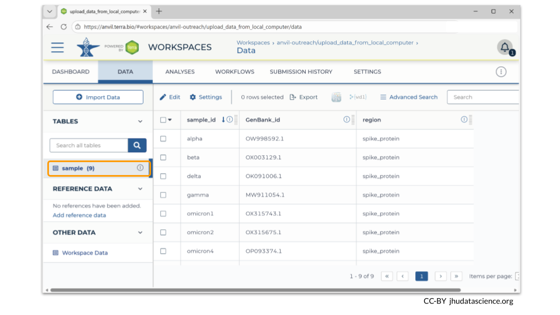Open the sample_id column info icon
560x315 pixels.
point(230,120)
